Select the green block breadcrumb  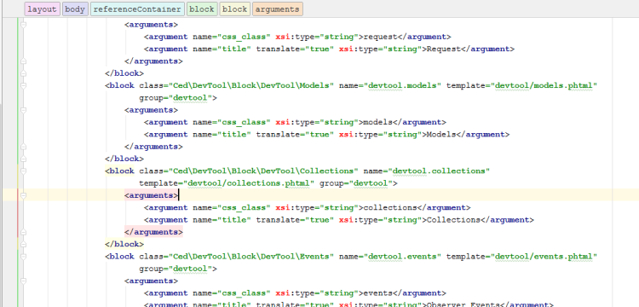click(202, 9)
